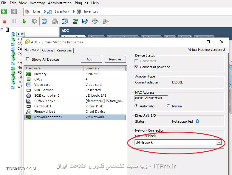Select Automatic MAC address radio

pyautogui.click(x=136, y=106)
